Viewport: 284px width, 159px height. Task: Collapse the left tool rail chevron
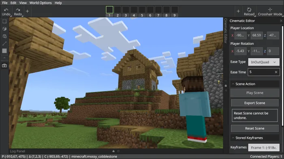(x=4, y=58)
